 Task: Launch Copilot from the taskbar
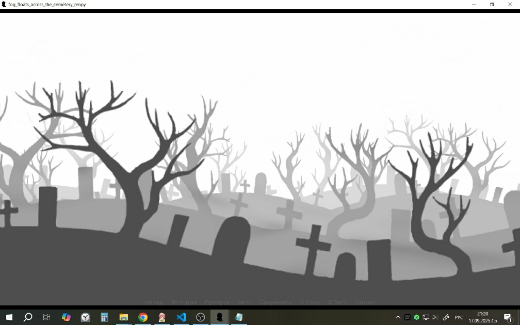click(66, 317)
